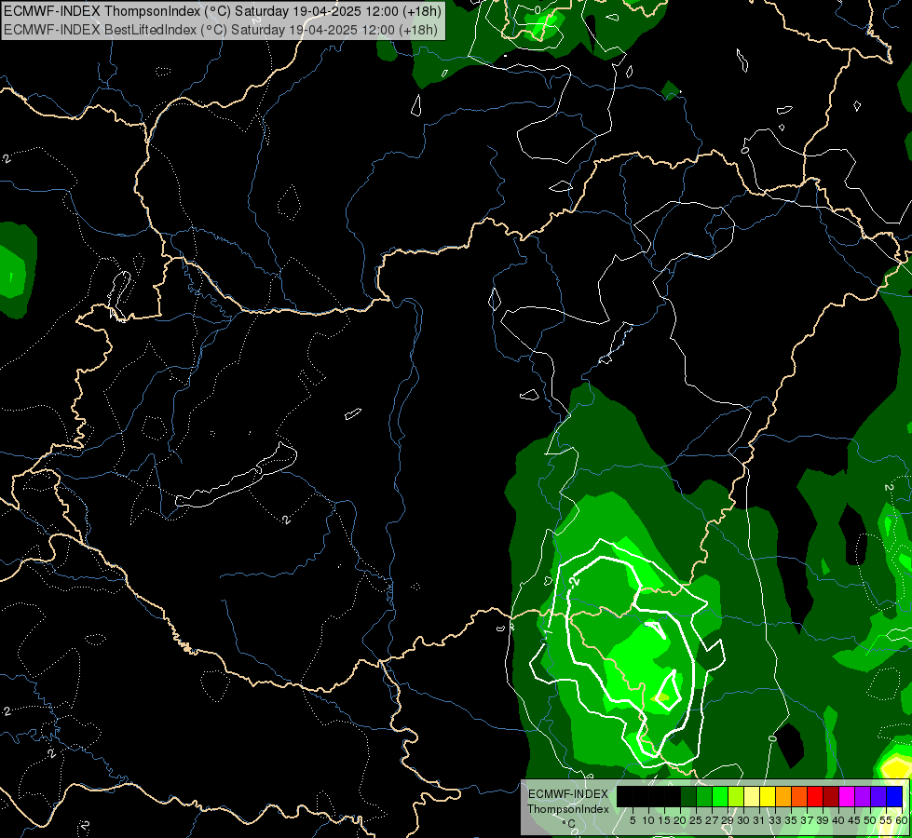Screen dimensions: 912x838
Task: Pick the orange 33–35 legend swatch
Action: click(783, 797)
